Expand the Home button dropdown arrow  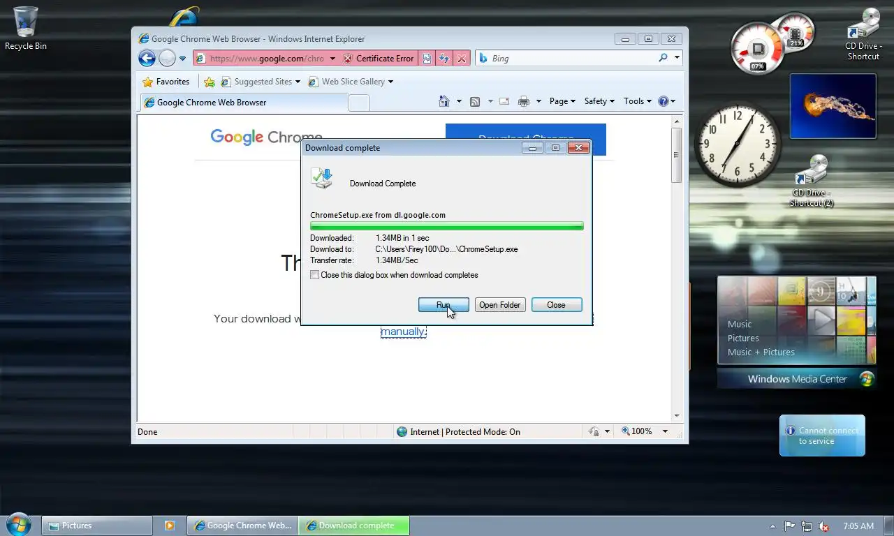tap(459, 101)
